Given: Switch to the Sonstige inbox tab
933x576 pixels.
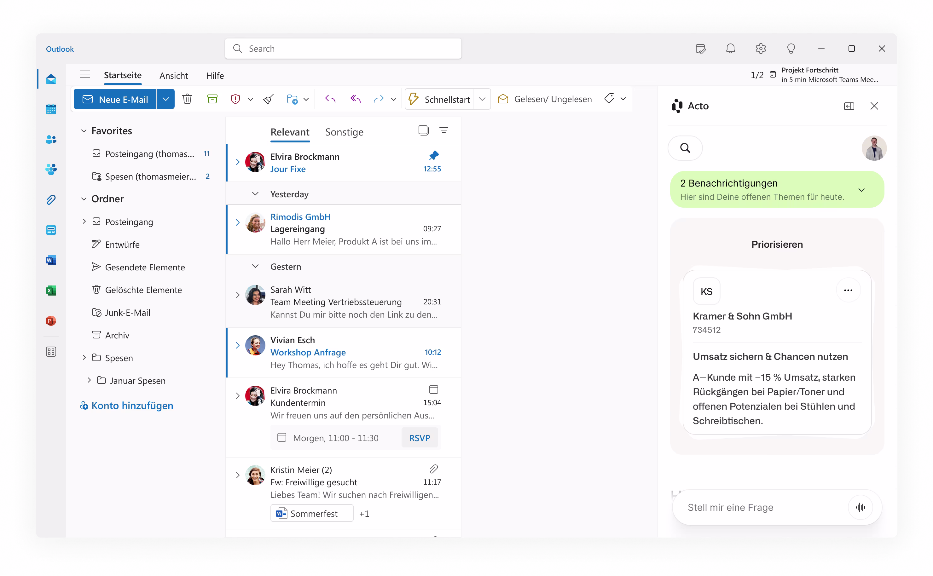Looking at the screenshot, I should (x=344, y=132).
